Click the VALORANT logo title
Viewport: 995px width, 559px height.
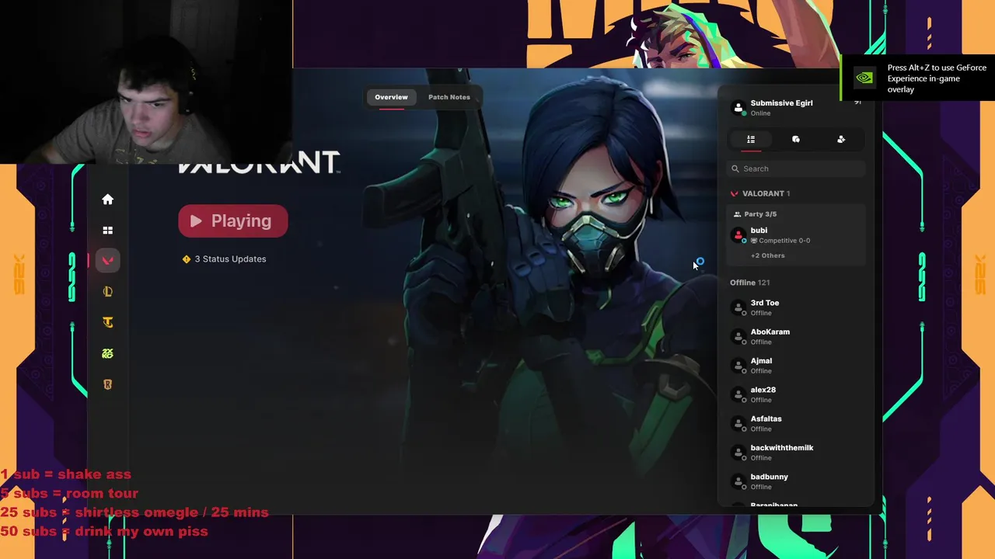click(x=260, y=162)
